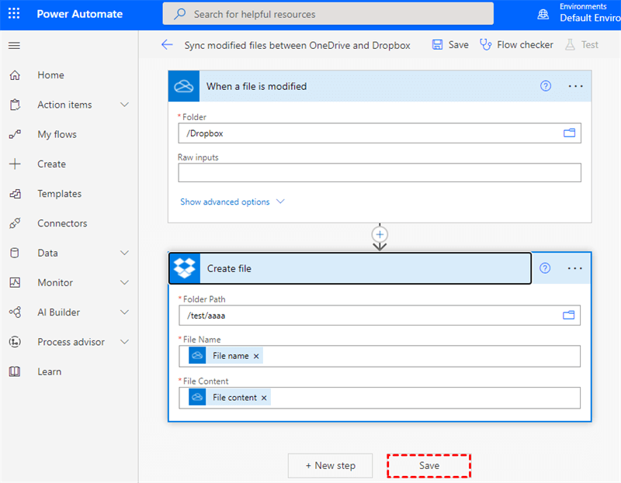Image resolution: width=621 pixels, height=483 pixels.
Task: Go to Templates page
Action: [x=59, y=194]
